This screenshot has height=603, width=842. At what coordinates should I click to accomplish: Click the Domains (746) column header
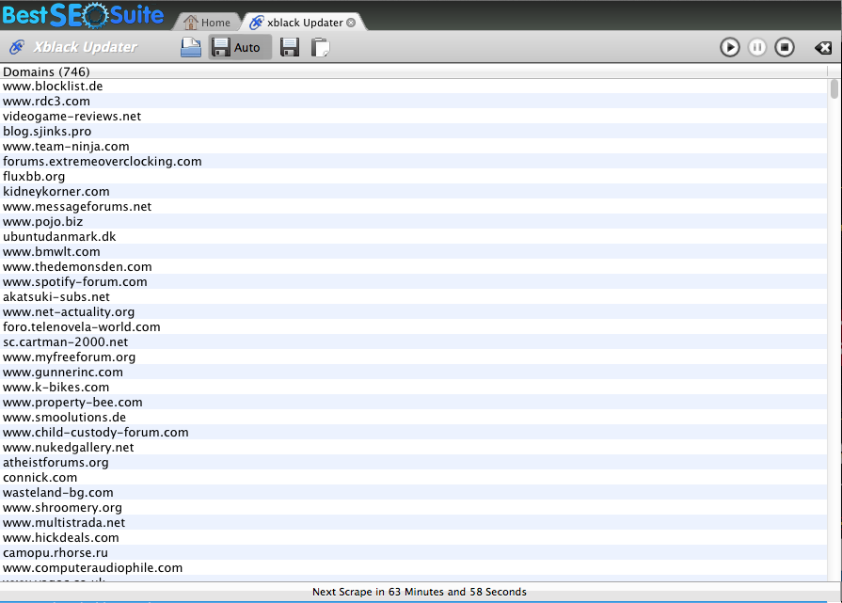coord(414,71)
